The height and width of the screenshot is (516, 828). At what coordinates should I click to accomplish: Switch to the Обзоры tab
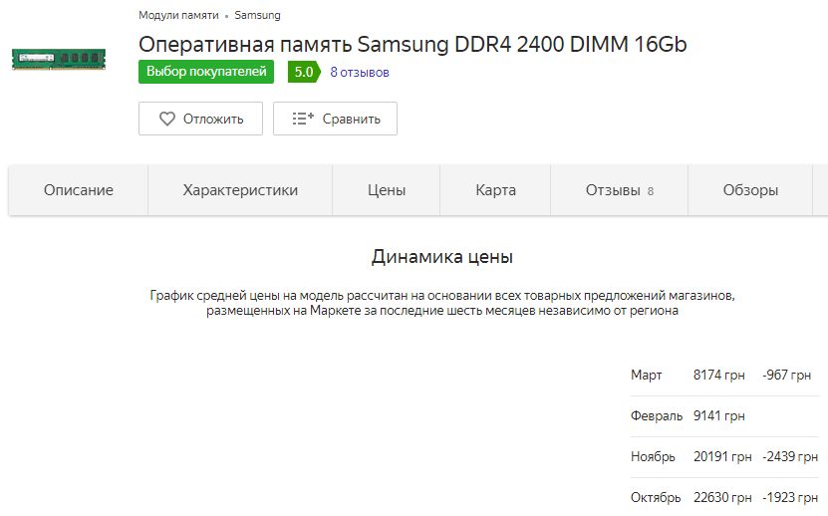(750, 190)
